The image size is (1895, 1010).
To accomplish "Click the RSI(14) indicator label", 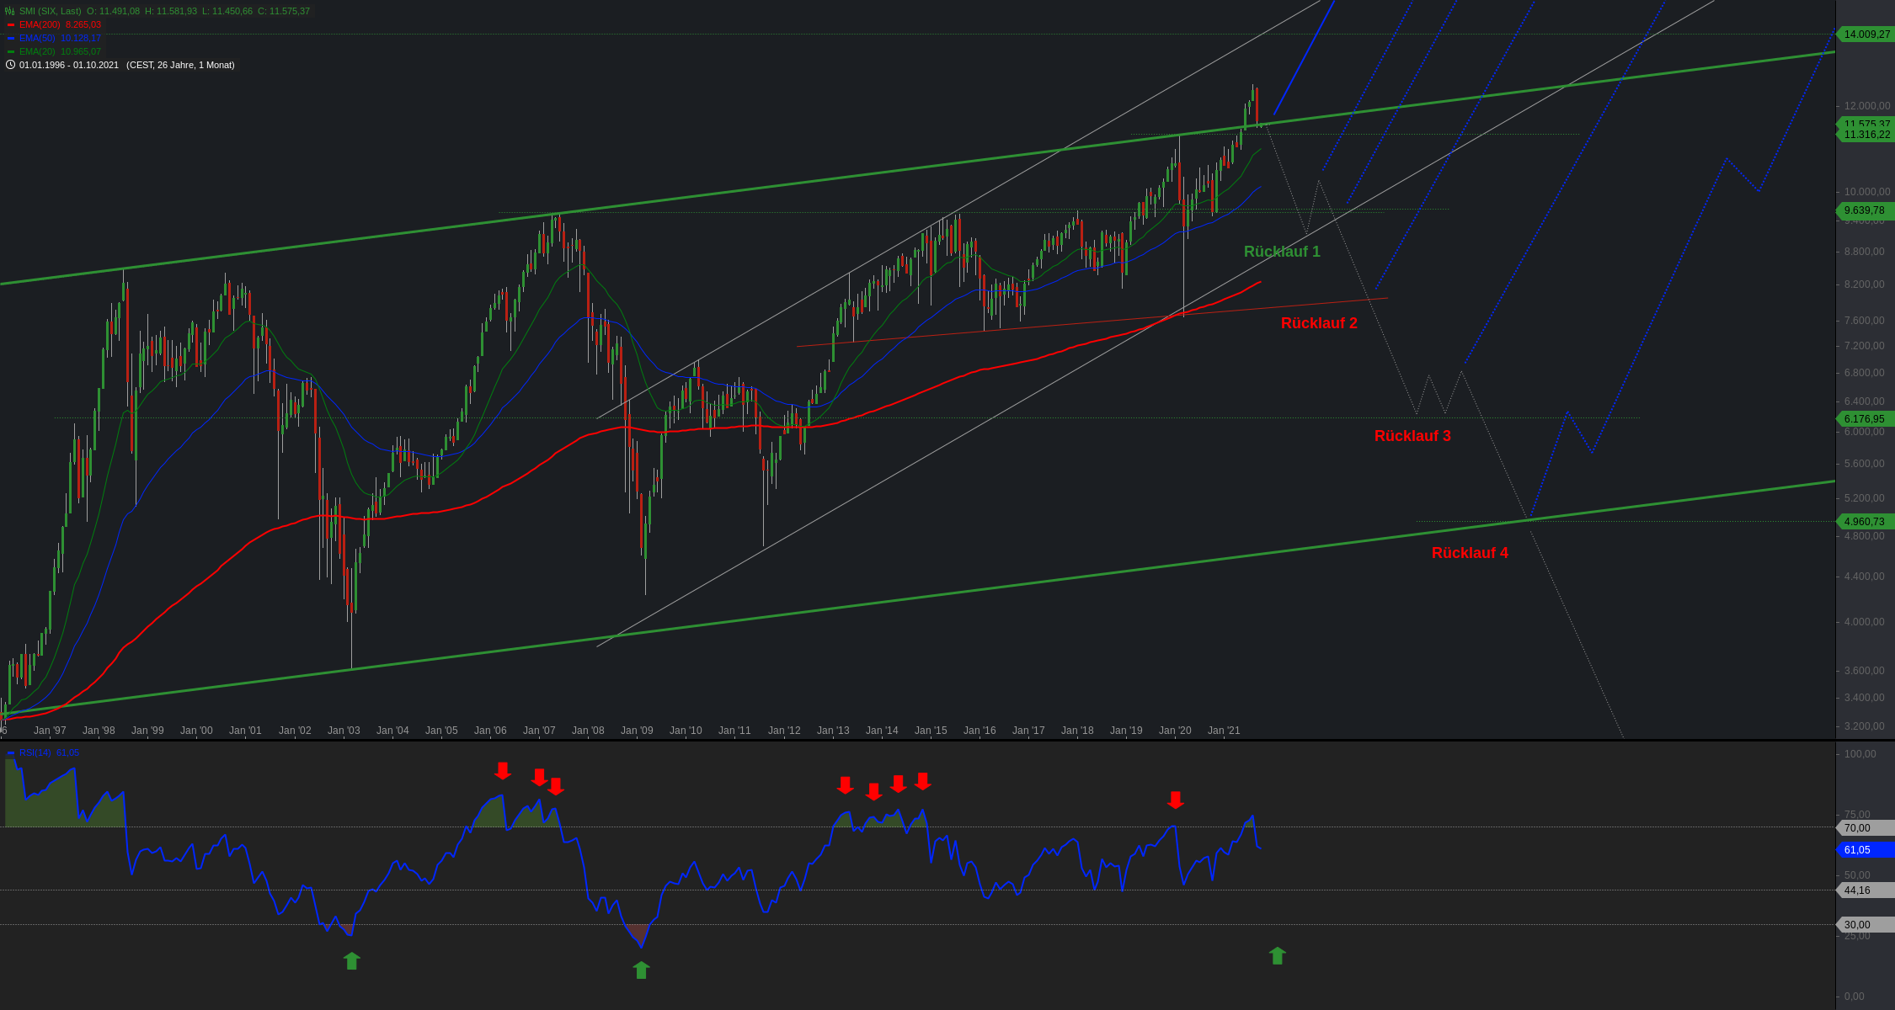I will point(35,752).
